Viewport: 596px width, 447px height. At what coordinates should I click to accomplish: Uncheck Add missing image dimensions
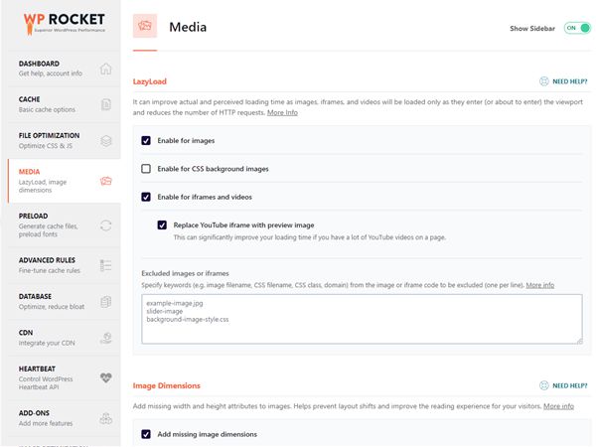pyautogui.click(x=146, y=434)
